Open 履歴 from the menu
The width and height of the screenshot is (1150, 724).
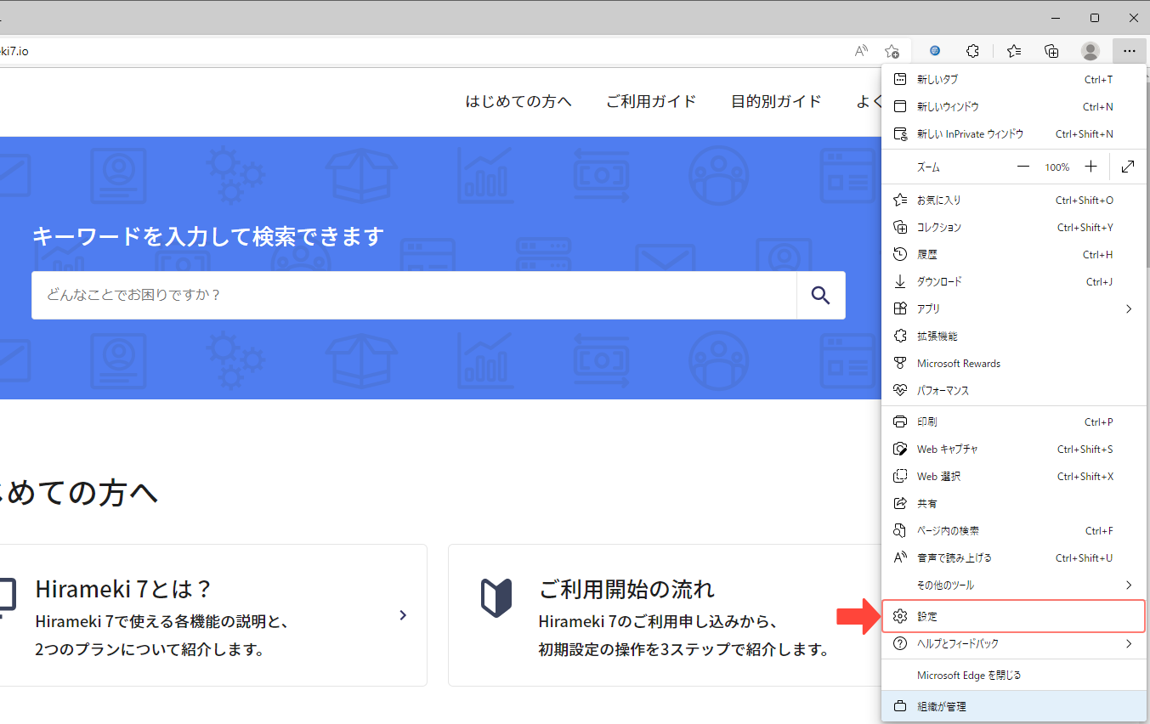[x=1014, y=255]
